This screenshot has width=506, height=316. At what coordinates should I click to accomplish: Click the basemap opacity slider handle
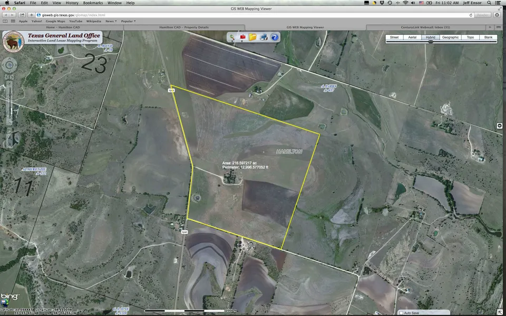pos(431,42)
